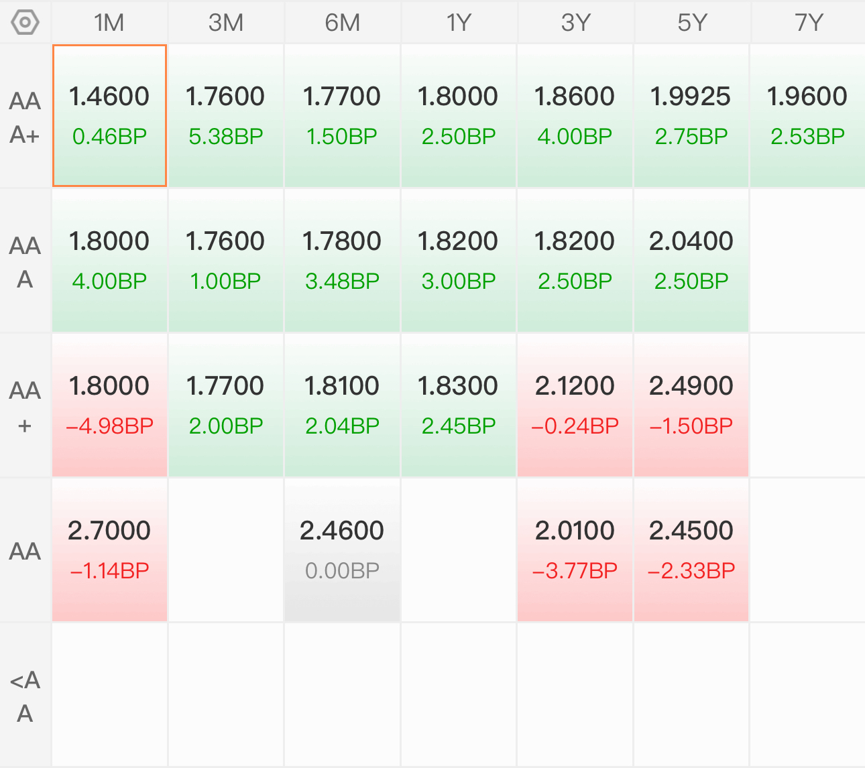
Task: Select the highlighted AAA+ 1M cell 1.4600
Action: (109, 116)
